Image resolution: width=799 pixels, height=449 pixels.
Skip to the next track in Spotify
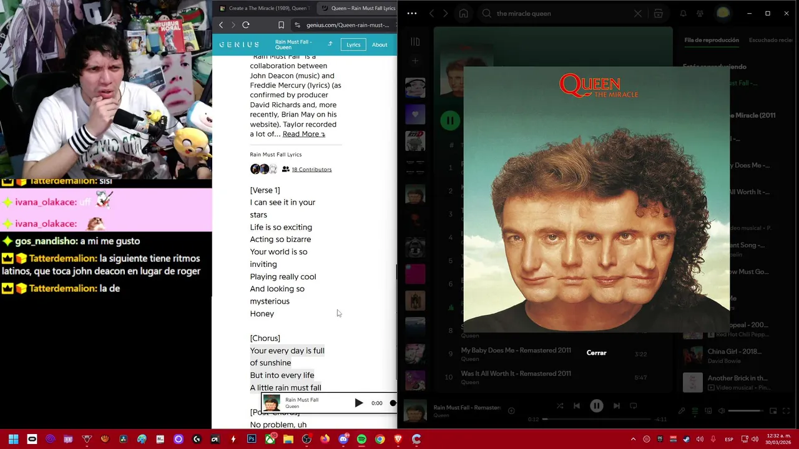click(617, 406)
